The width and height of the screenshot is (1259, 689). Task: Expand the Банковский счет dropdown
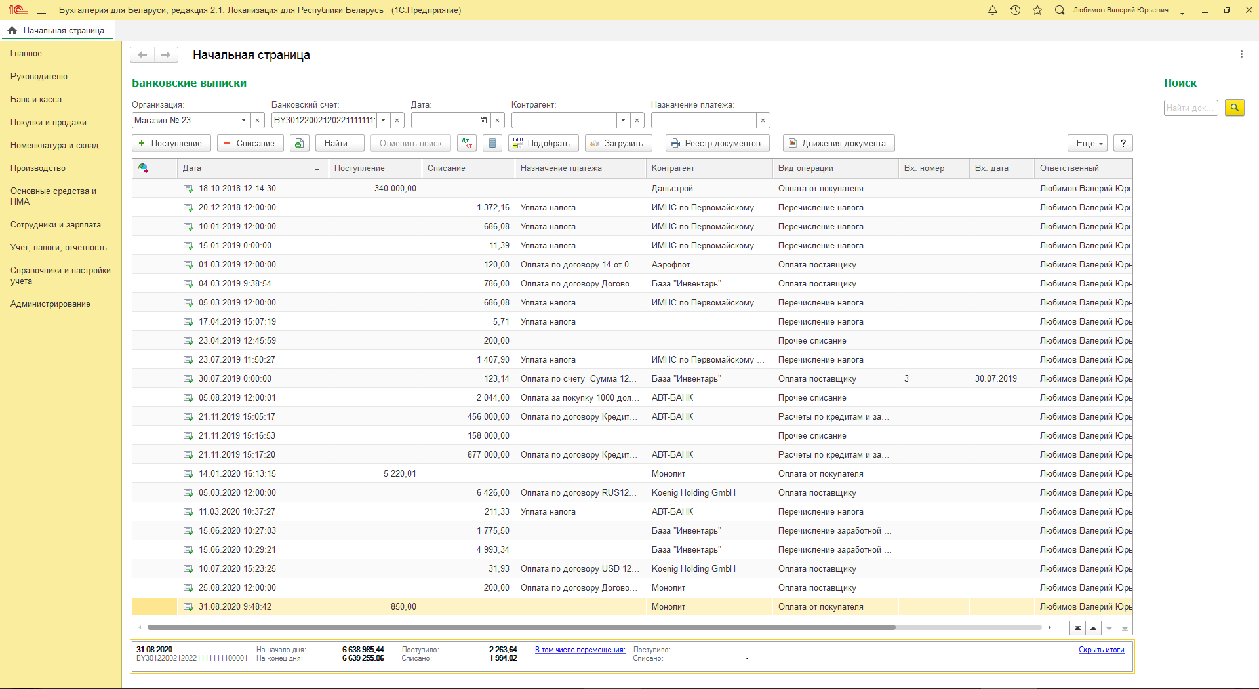tap(384, 121)
